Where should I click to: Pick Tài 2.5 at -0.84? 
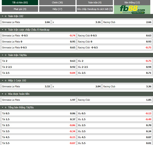39,73
